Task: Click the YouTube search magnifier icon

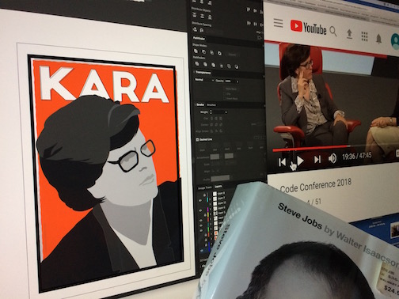Action: (333, 32)
